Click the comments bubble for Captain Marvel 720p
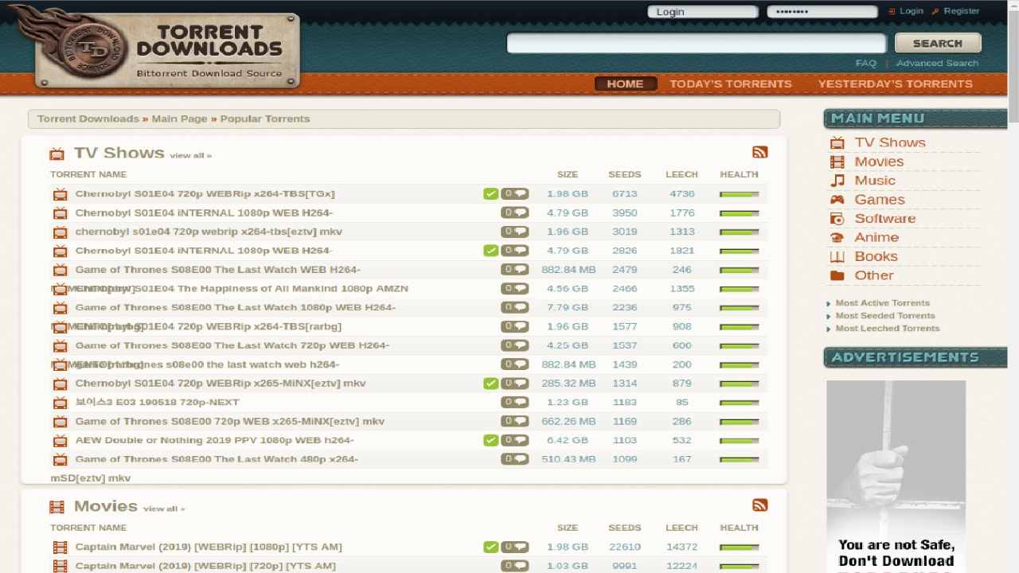The width and height of the screenshot is (1019, 573). click(515, 566)
